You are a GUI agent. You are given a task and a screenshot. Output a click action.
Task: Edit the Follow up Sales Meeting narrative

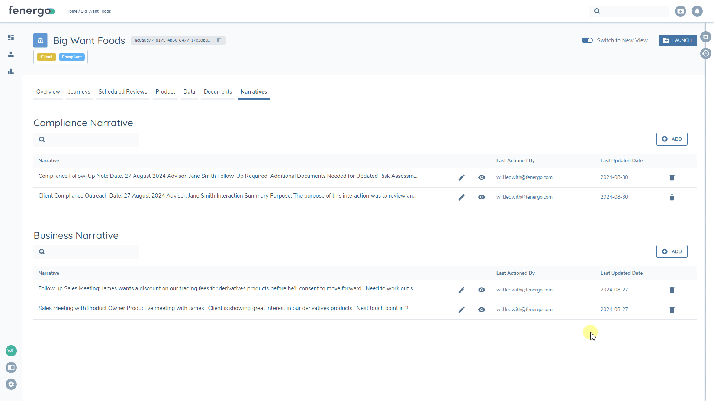click(461, 290)
